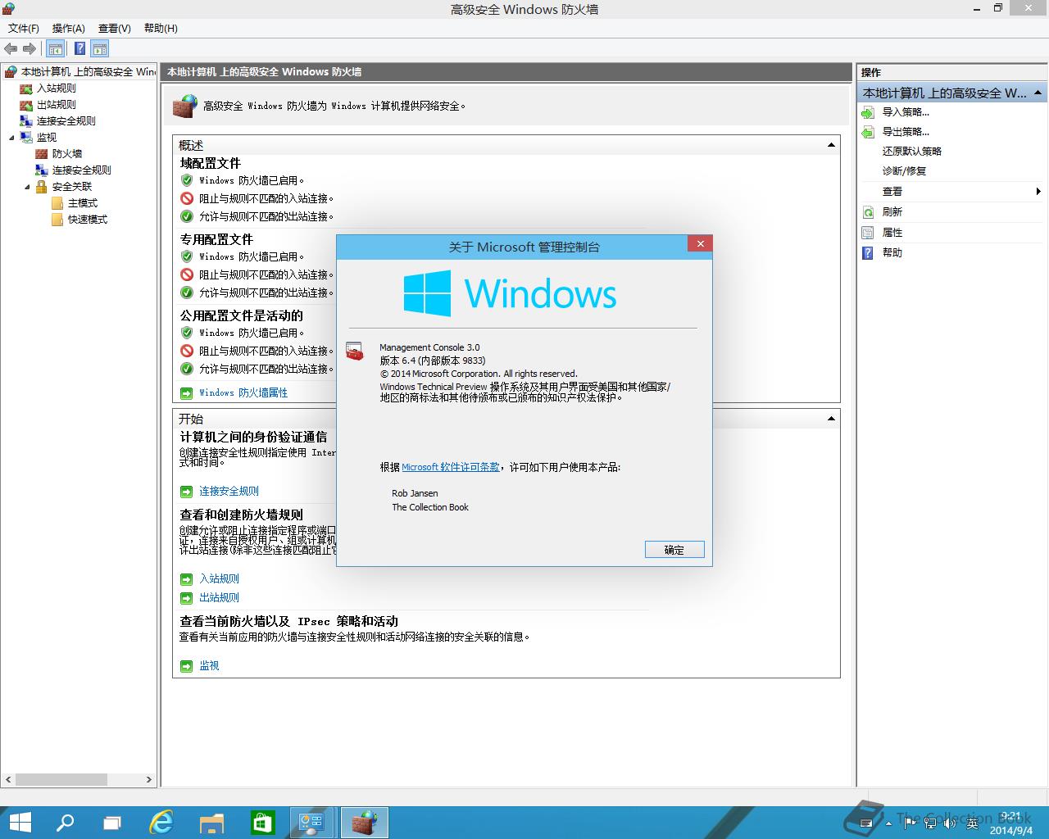The width and height of the screenshot is (1049, 839).
Task: Select 连接安全规则 under the root node
Action: (66, 121)
